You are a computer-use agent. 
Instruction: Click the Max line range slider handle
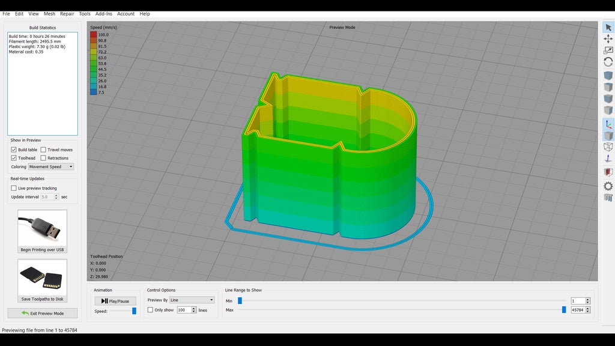564,310
